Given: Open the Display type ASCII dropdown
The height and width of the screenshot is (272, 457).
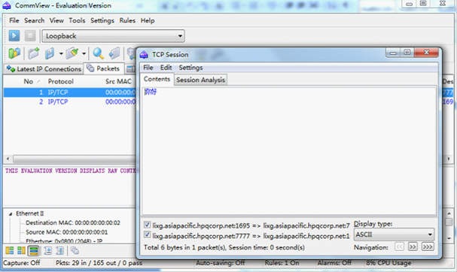Looking at the screenshot, I should click(394, 234).
